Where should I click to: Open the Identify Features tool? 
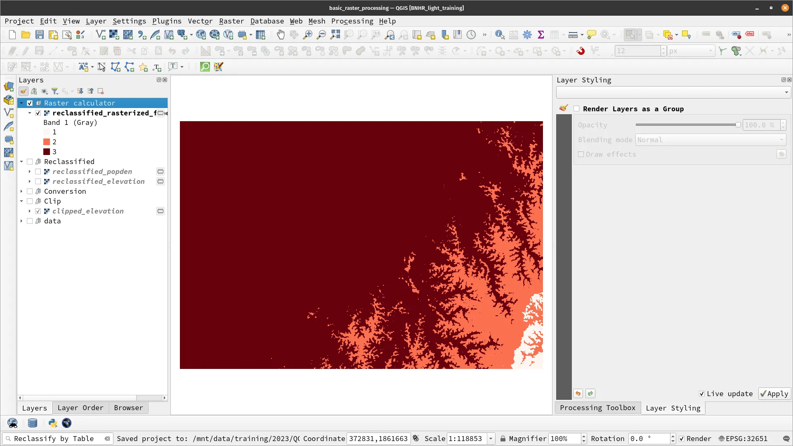500,35
